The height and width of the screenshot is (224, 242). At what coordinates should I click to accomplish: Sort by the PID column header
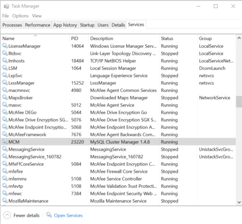[79, 39]
